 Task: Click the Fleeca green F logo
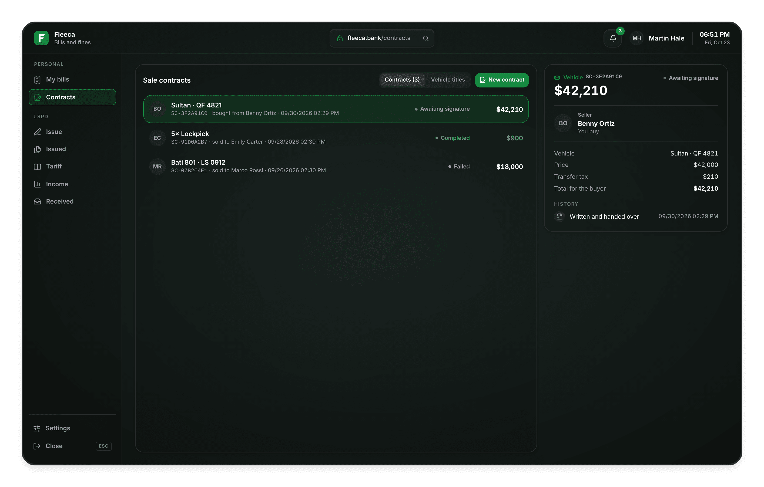coord(41,38)
